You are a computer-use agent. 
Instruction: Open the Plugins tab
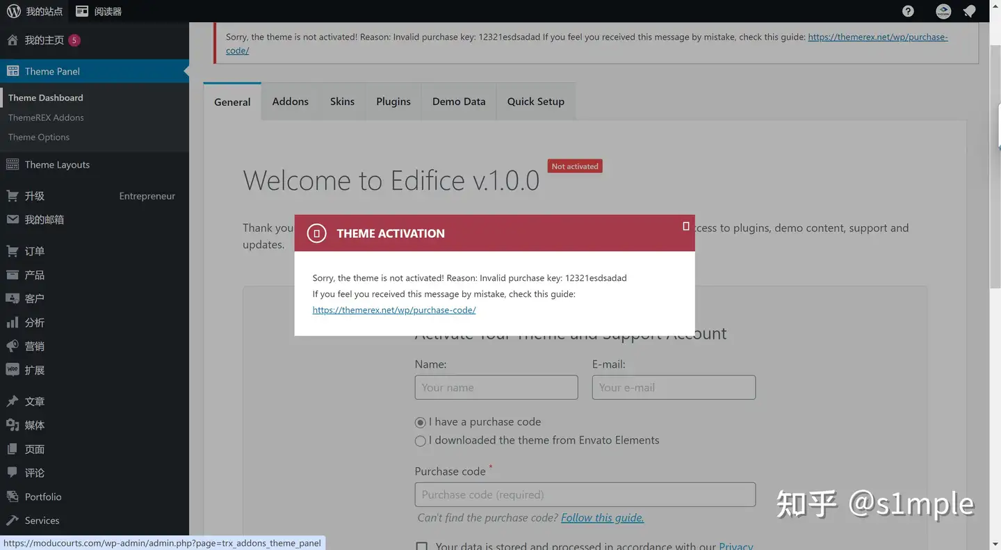[x=393, y=102]
